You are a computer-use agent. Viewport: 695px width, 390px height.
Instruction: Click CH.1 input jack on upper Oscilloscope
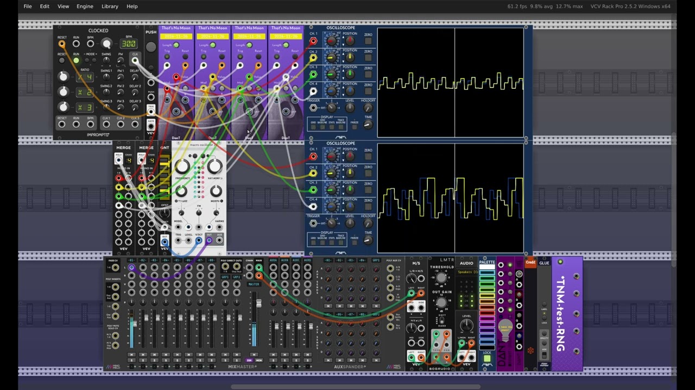[313, 41]
